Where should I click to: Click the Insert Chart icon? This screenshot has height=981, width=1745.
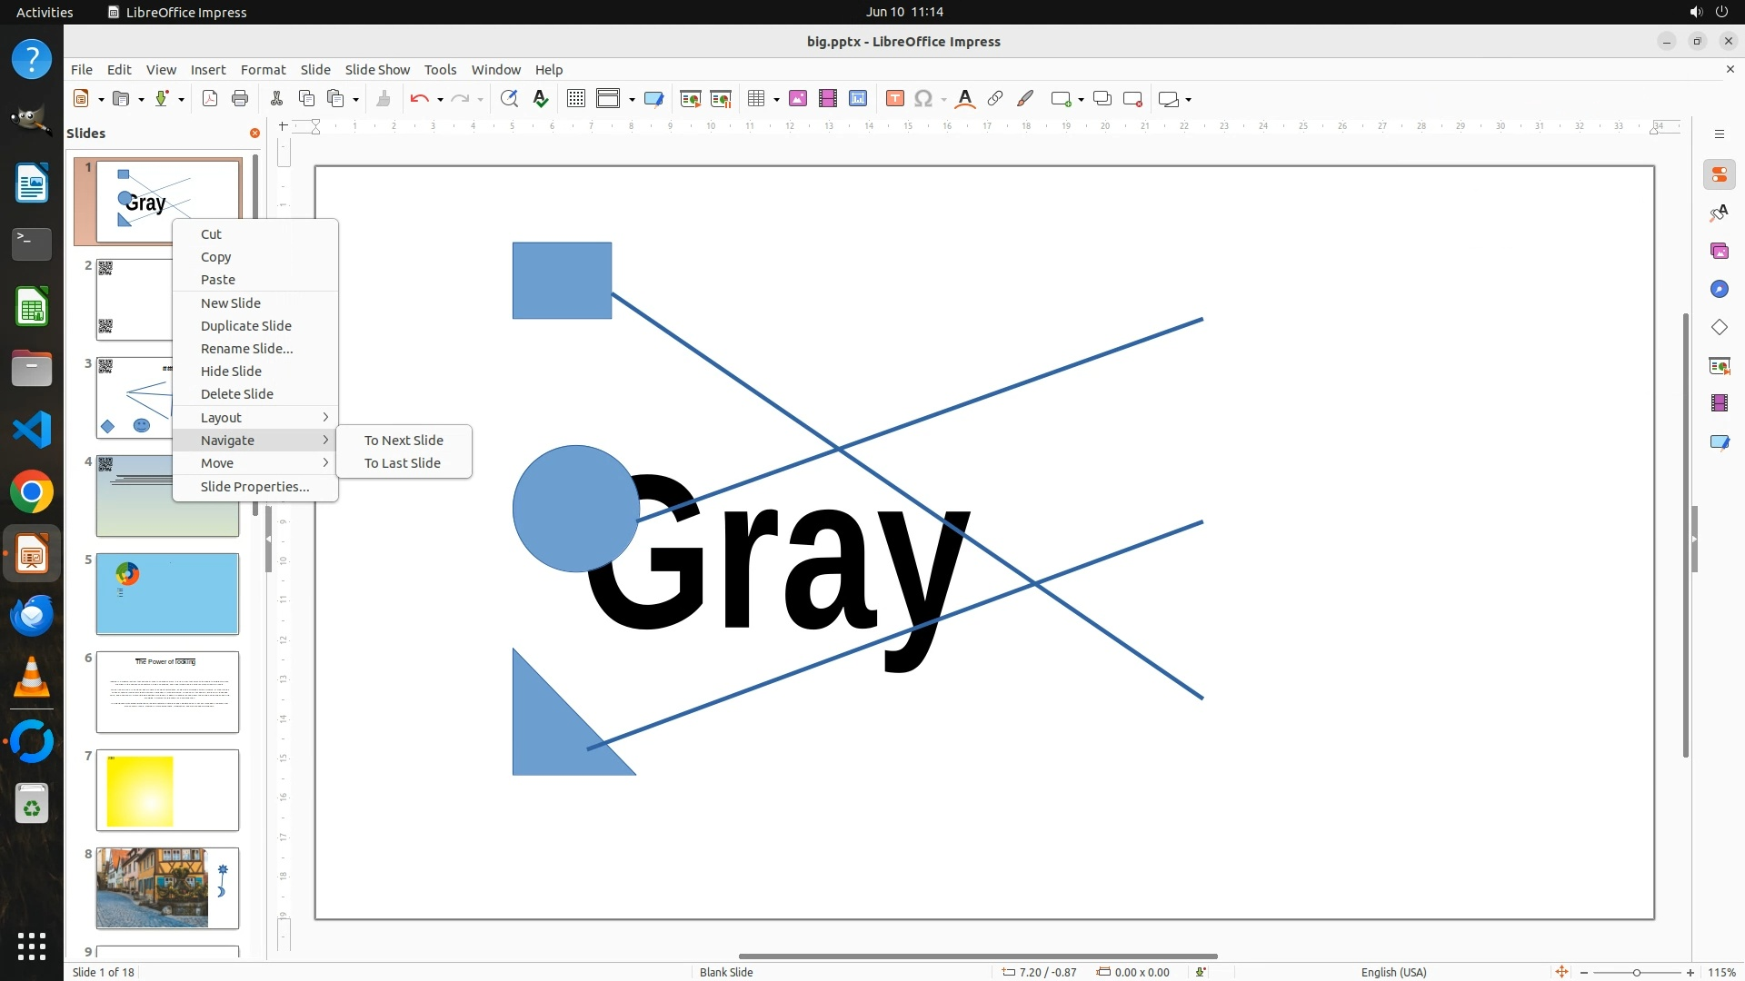(x=858, y=99)
